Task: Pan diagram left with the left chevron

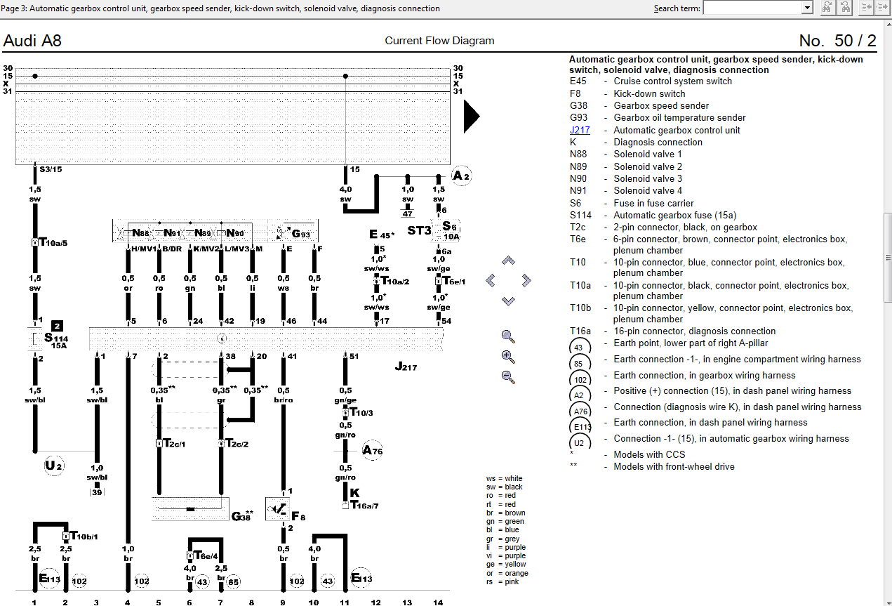Action: pyautogui.click(x=491, y=281)
